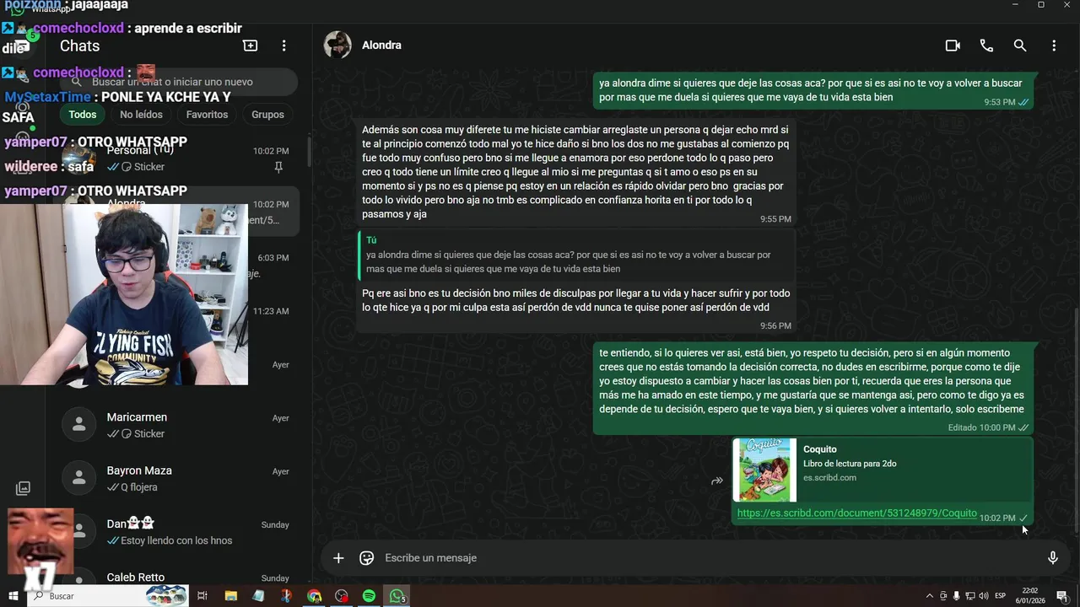Switch the ESP input language indicator
This screenshot has height=607, width=1080.
pyautogui.click(x=1001, y=596)
